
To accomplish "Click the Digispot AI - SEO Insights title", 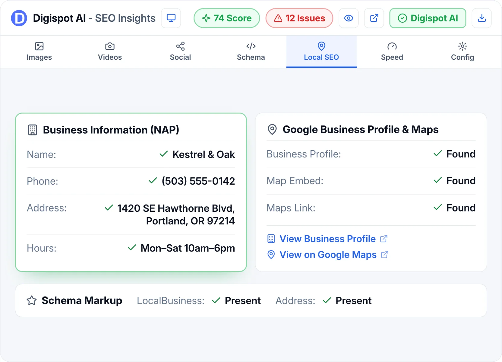I will click(94, 18).
